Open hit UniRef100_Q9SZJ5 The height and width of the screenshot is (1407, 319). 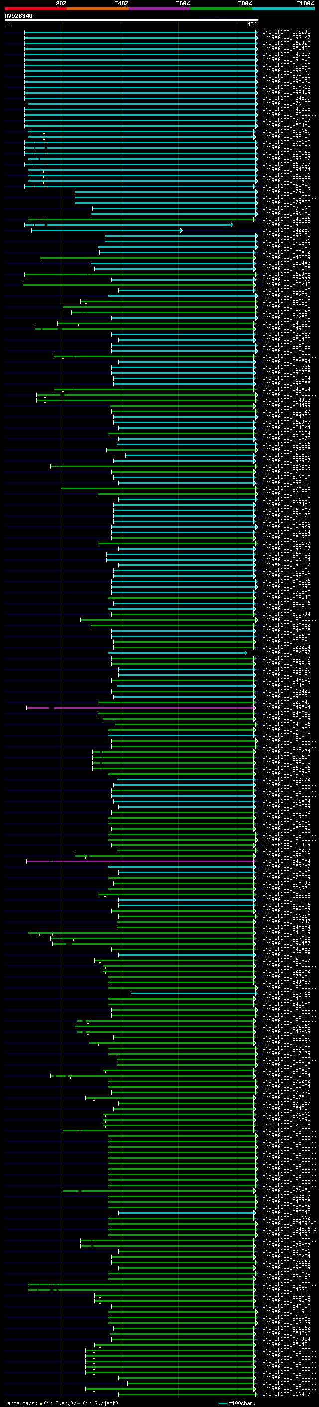[x=286, y=32]
